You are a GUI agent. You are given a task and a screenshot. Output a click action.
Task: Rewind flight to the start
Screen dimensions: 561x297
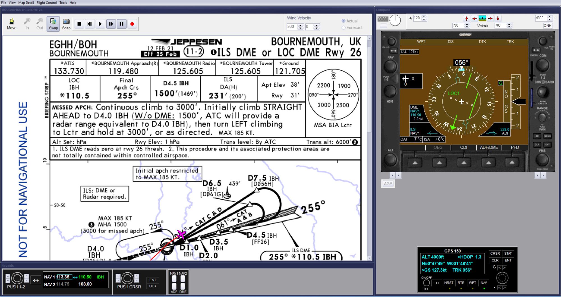click(x=90, y=24)
